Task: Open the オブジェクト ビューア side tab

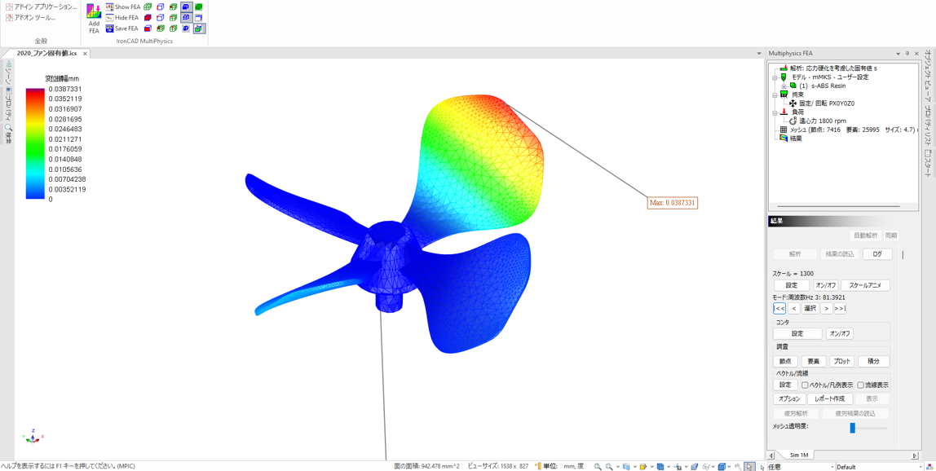Action: click(928, 77)
